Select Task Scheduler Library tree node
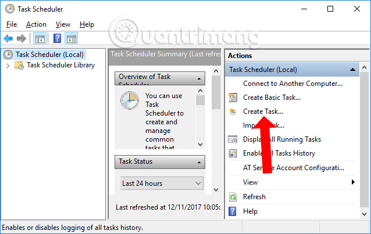The image size is (371, 234). (x=61, y=65)
